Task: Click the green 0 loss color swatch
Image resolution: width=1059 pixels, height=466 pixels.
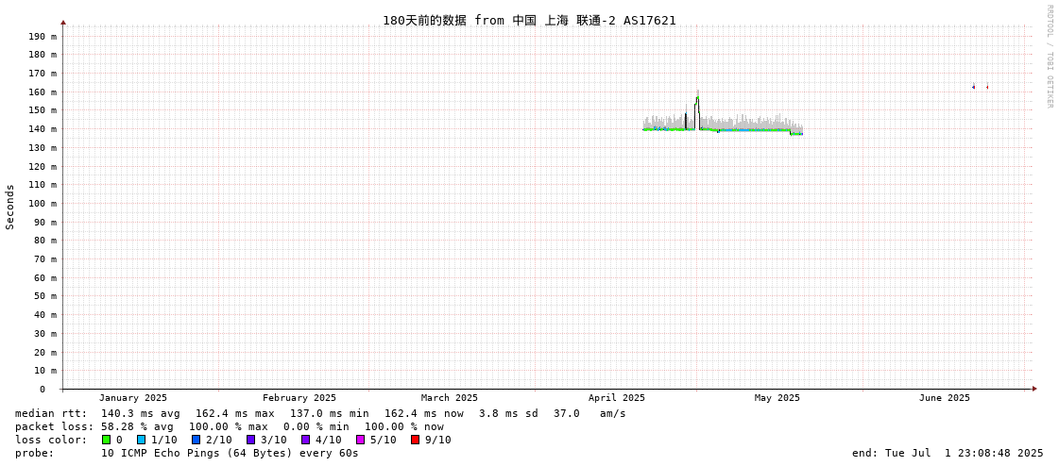Action: 106,440
